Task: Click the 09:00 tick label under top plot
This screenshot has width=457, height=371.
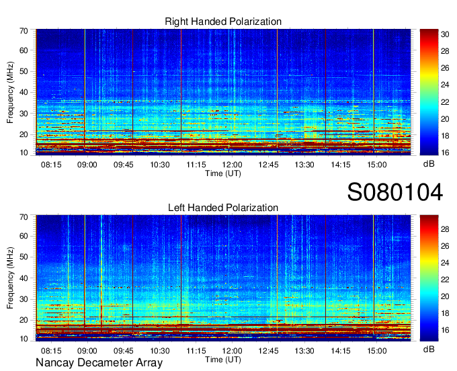Action: (x=87, y=165)
